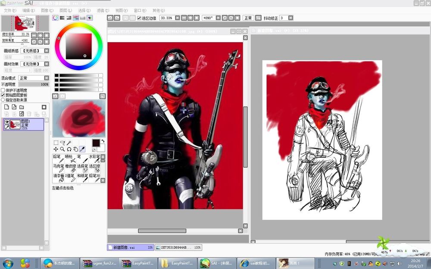Select the zoom magnifier tool
The width and height of the screenshot is (431, 269).
[62, 149]
